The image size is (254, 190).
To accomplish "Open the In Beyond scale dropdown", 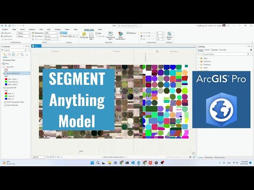I will (29, 33).
